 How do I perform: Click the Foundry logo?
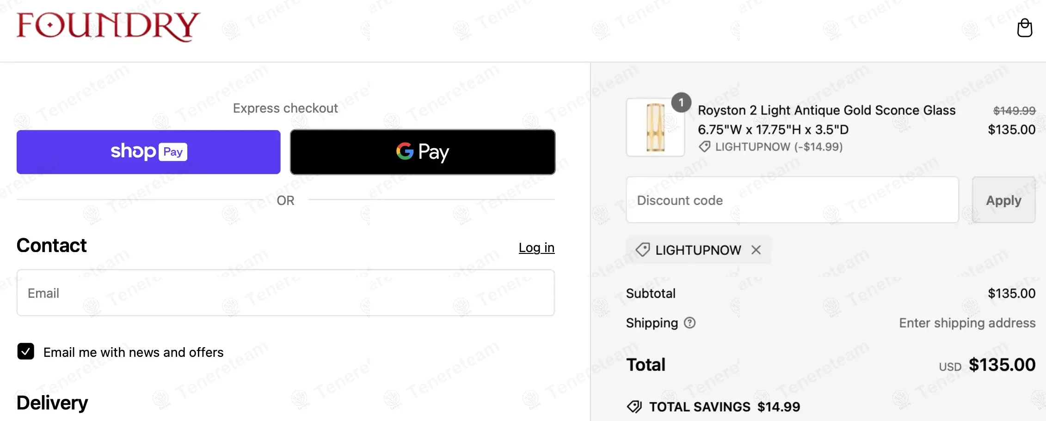pos(108,26)
